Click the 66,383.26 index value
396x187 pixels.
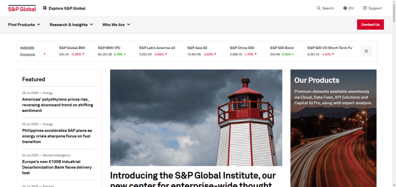point(105,54)
